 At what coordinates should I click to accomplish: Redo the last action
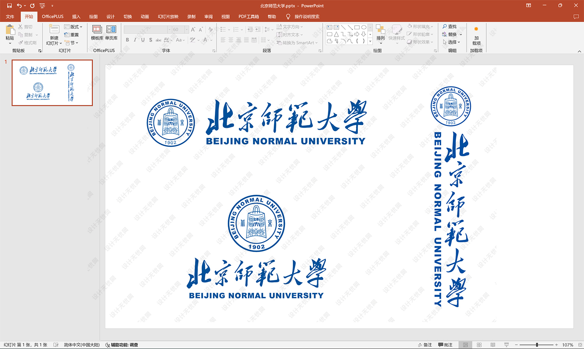pos(32,5)
